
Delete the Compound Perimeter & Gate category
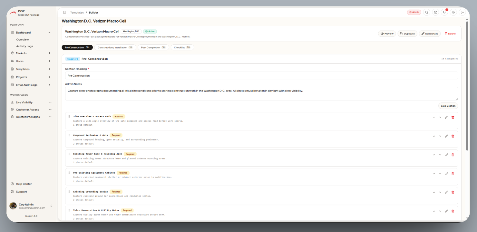pos(453,136)
